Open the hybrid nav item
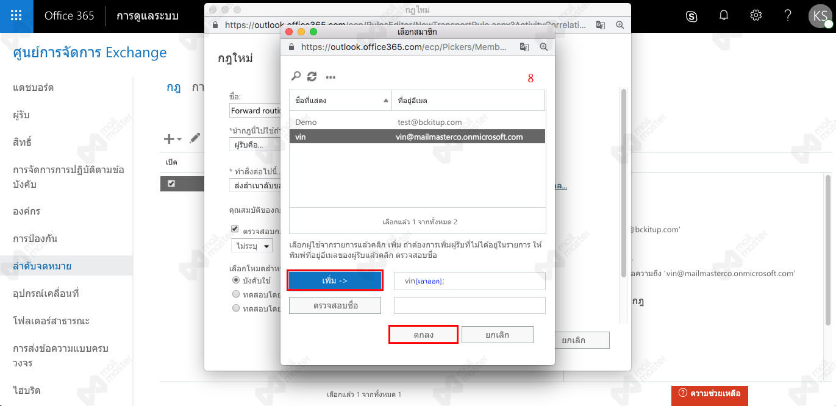 [x=26, y=390]
